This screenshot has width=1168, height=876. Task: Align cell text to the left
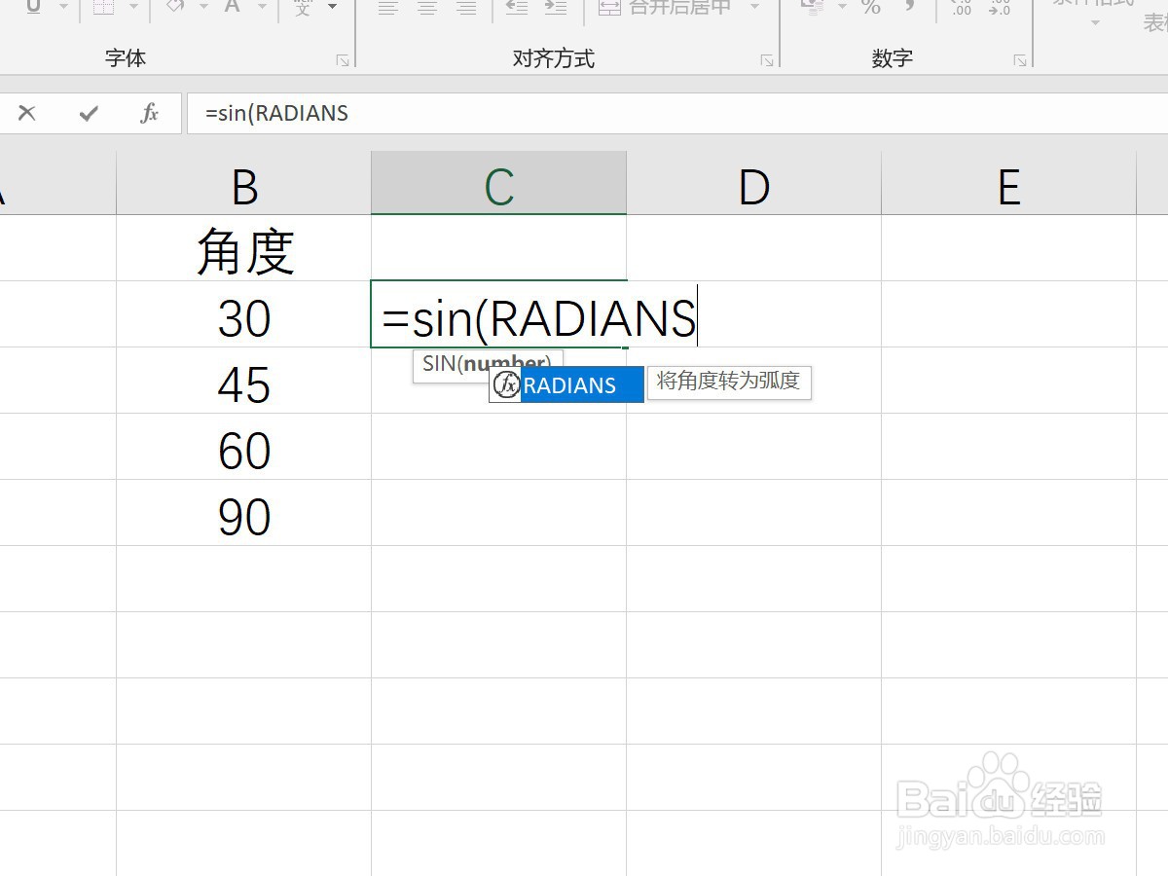tap(387, 8)
